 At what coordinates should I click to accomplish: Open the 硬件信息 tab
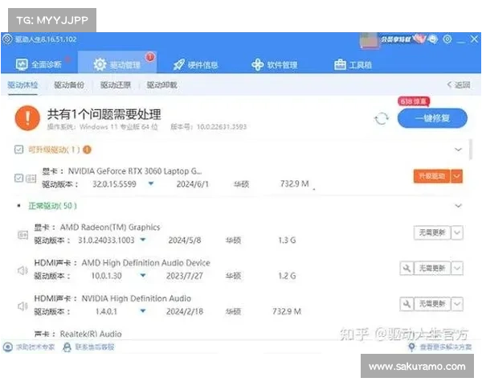click(x=195, y=64)
